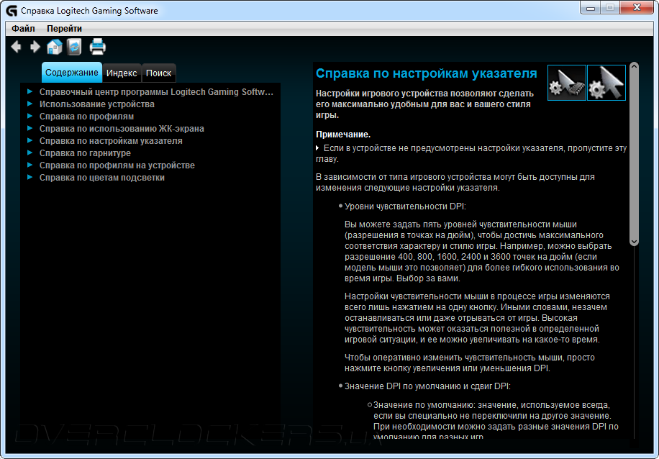Refresh the help page
Image resolution: width=659 pixels, height=459 pixels.
coord(74,47)
